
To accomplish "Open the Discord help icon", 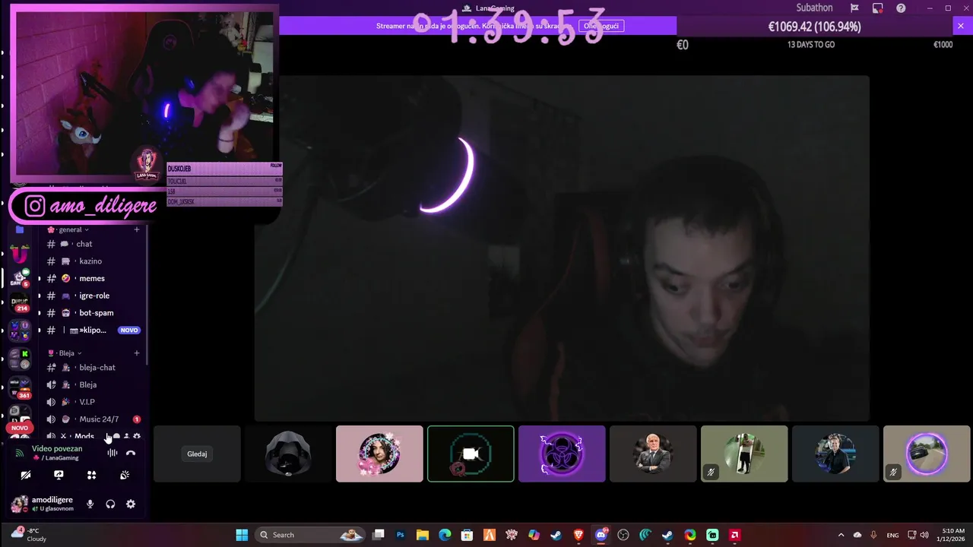I will 901,8.
